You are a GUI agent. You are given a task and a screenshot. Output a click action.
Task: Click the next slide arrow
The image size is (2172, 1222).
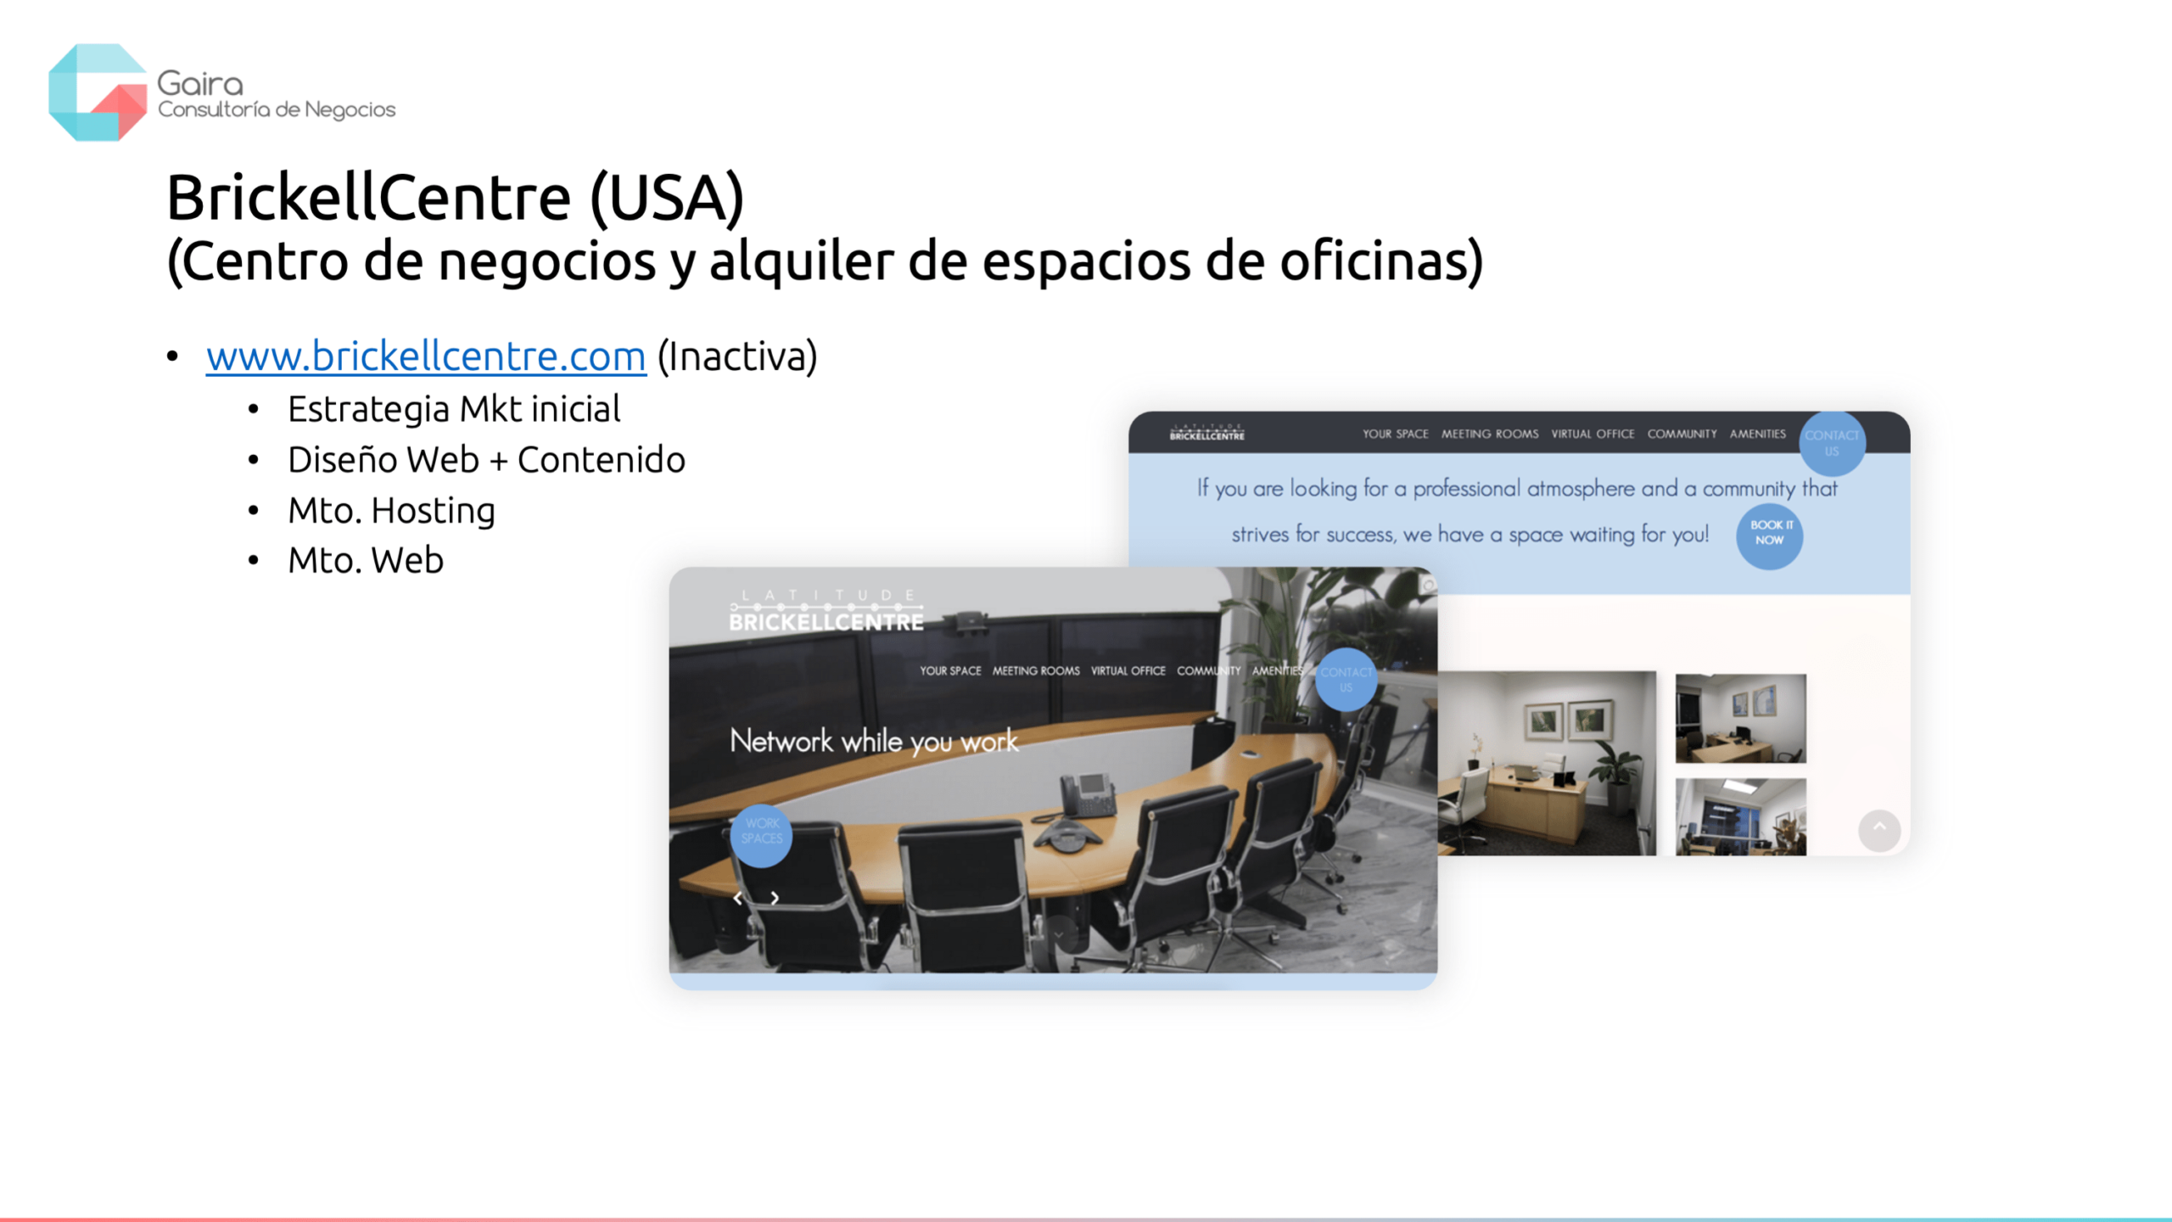pos(775,898)
